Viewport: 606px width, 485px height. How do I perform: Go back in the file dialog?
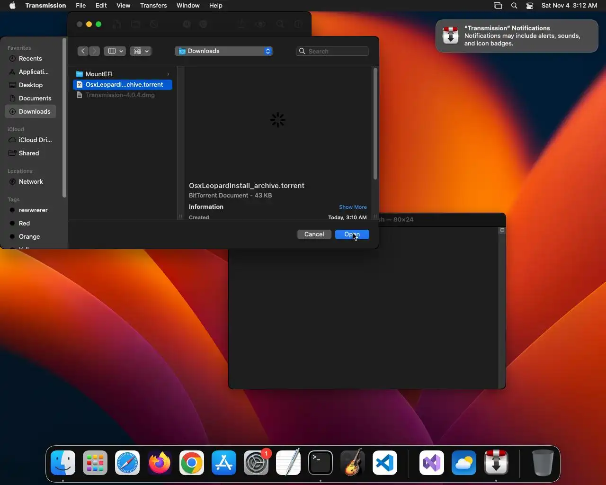[83, 51]
